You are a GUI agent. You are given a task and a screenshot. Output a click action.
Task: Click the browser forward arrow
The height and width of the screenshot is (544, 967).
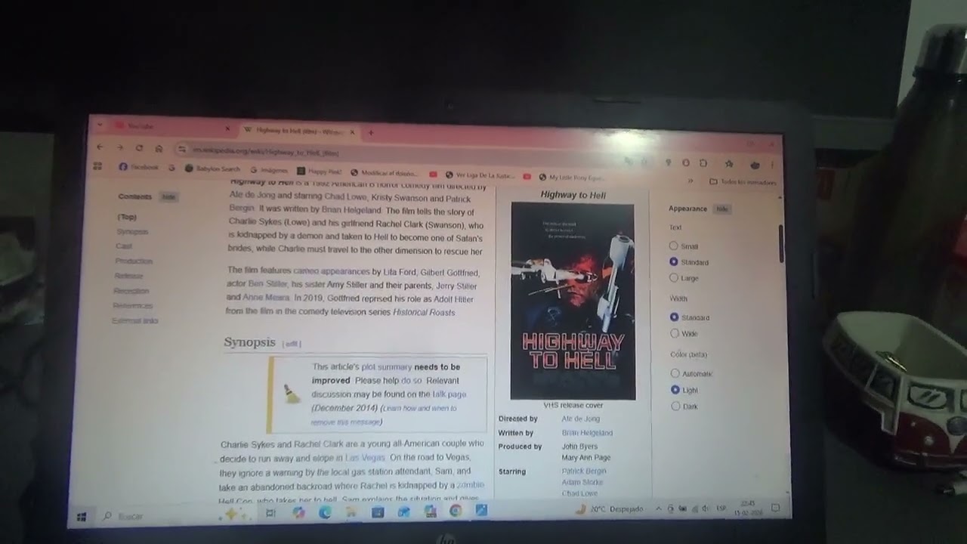tap(119, 148)
